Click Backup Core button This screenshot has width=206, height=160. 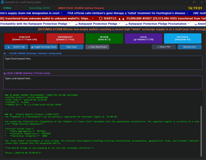click(x=190, y=47)
